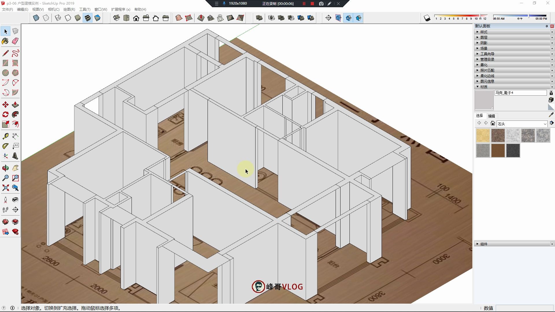Activate the Eraser tool
555x312 pixels.
coord(15,41)
